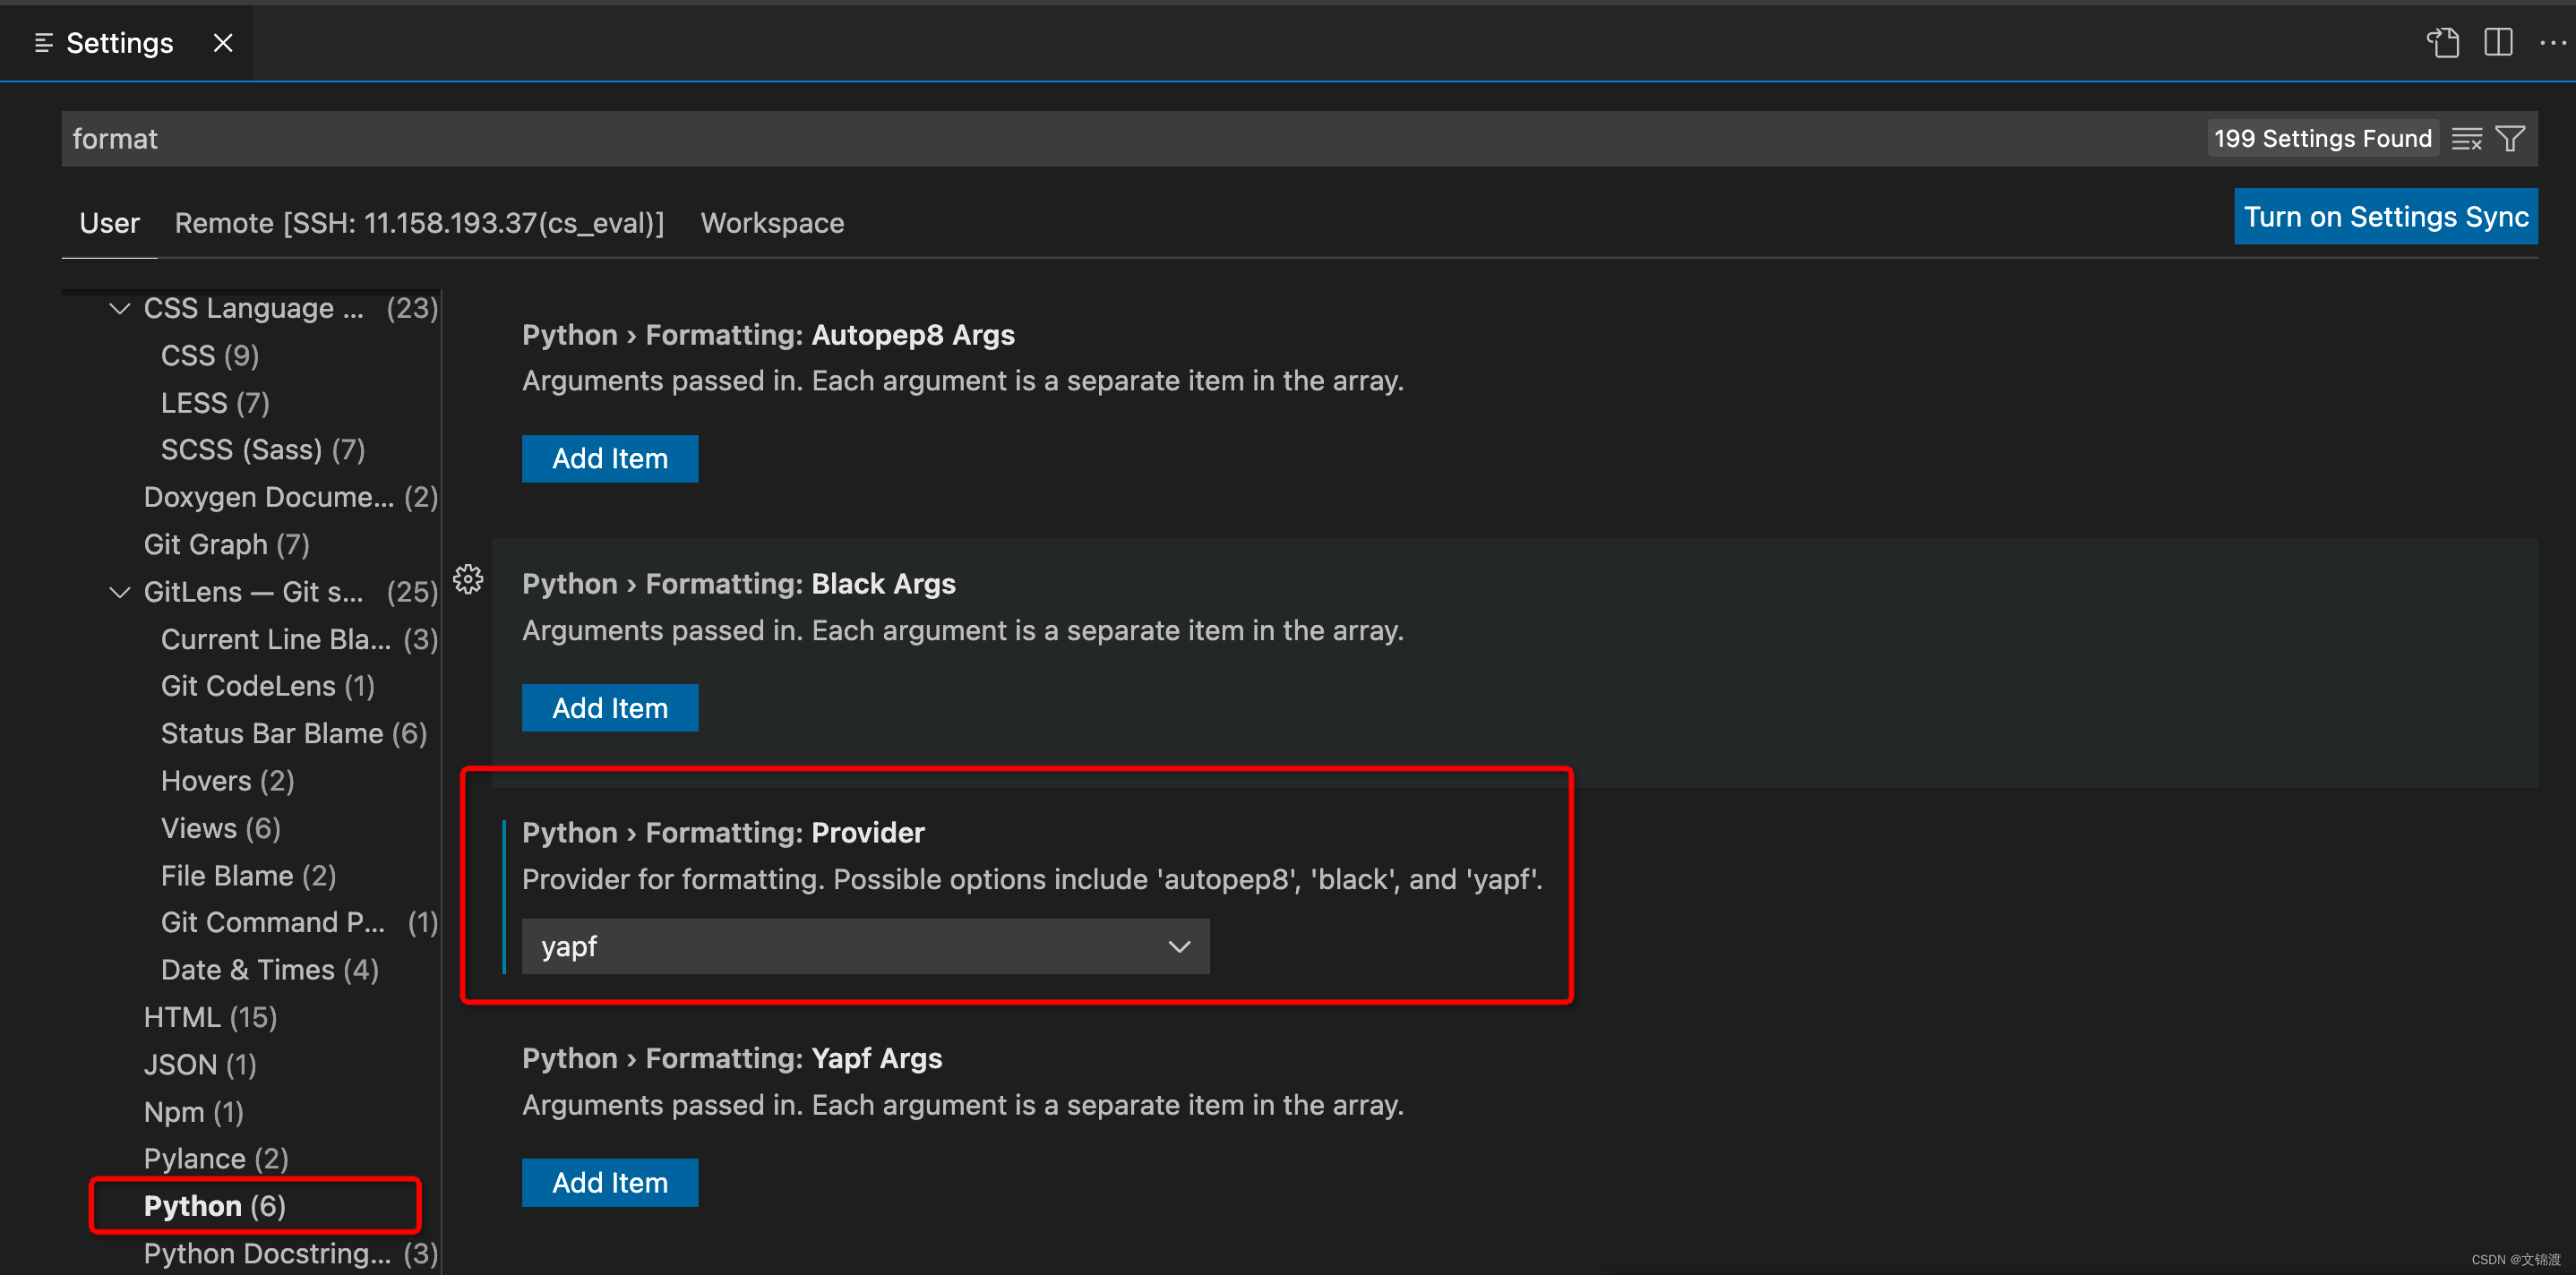Switch to the Workspace settings tab

772,223
